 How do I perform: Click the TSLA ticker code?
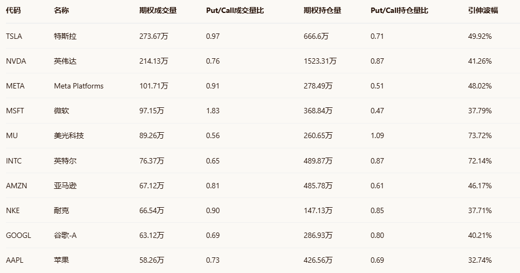point(15,36)
